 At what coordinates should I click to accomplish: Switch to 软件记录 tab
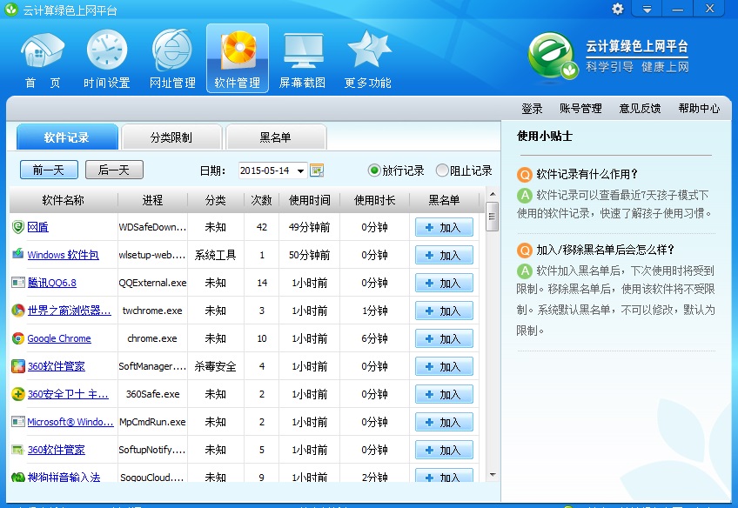pyautogui.click(x=67, y=137)
